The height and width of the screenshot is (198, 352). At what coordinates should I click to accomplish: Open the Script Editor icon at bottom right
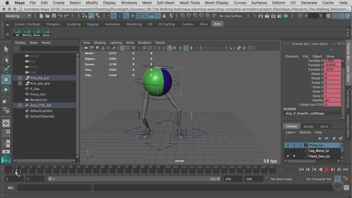coord(346,188)
